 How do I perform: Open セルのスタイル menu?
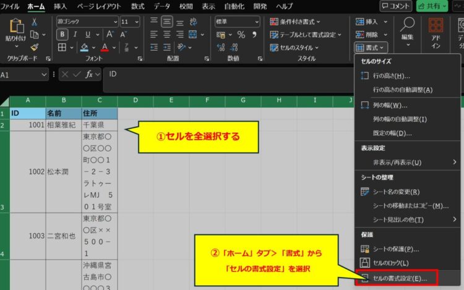(294, 48)
